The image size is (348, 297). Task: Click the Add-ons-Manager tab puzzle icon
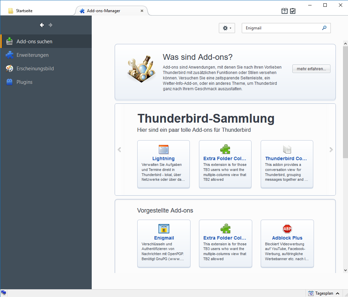[x=82, y=11]
